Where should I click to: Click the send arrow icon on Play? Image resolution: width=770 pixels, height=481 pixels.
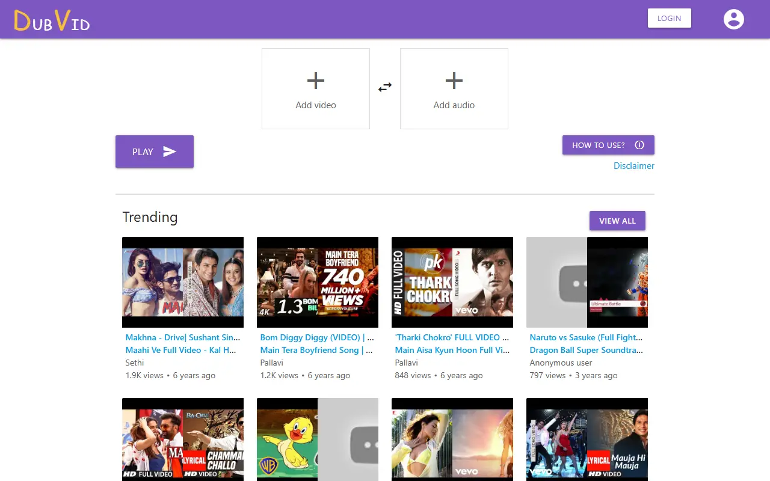tap(170, 152)
